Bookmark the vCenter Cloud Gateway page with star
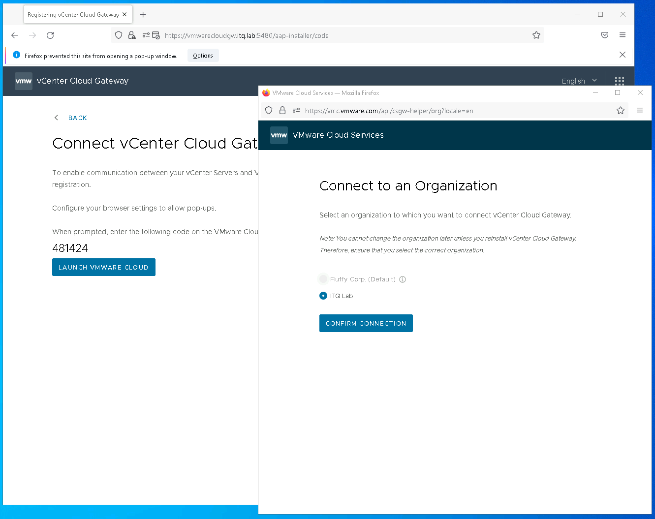Viewport: 655px width, 519px height. pos(536,35)
